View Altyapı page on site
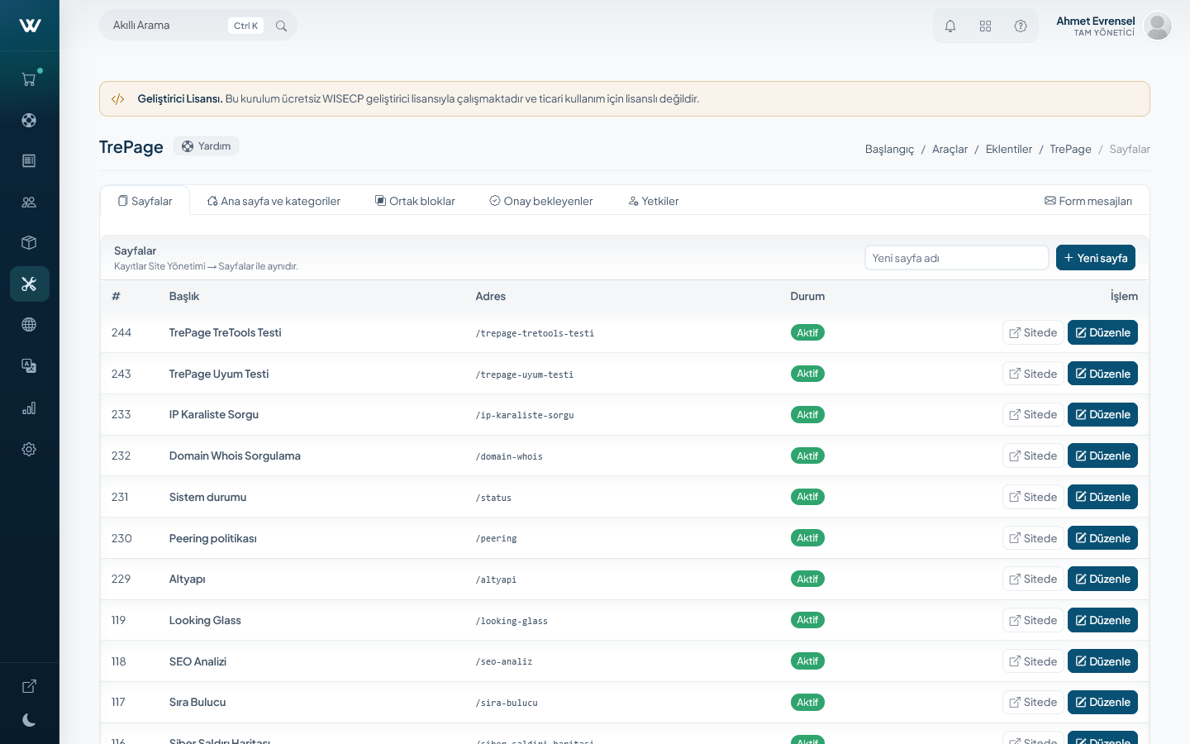 [1033, 579]
